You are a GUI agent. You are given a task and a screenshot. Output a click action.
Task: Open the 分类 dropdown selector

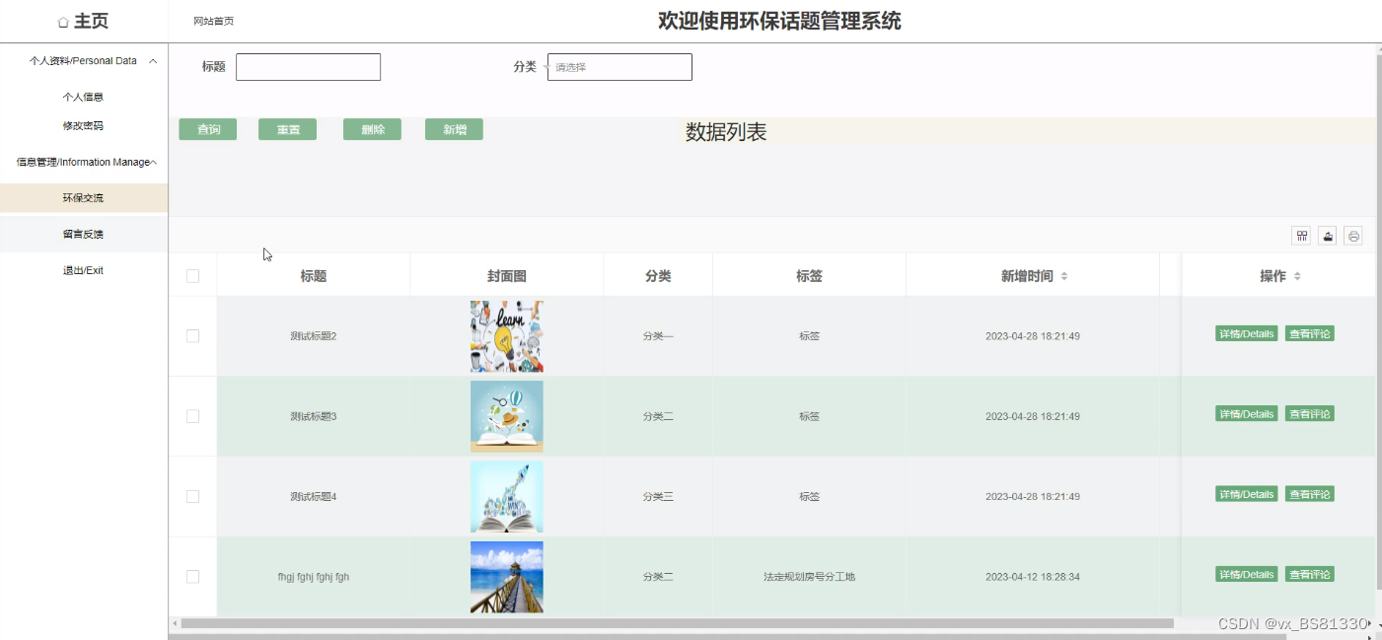(x=619, y=67)
